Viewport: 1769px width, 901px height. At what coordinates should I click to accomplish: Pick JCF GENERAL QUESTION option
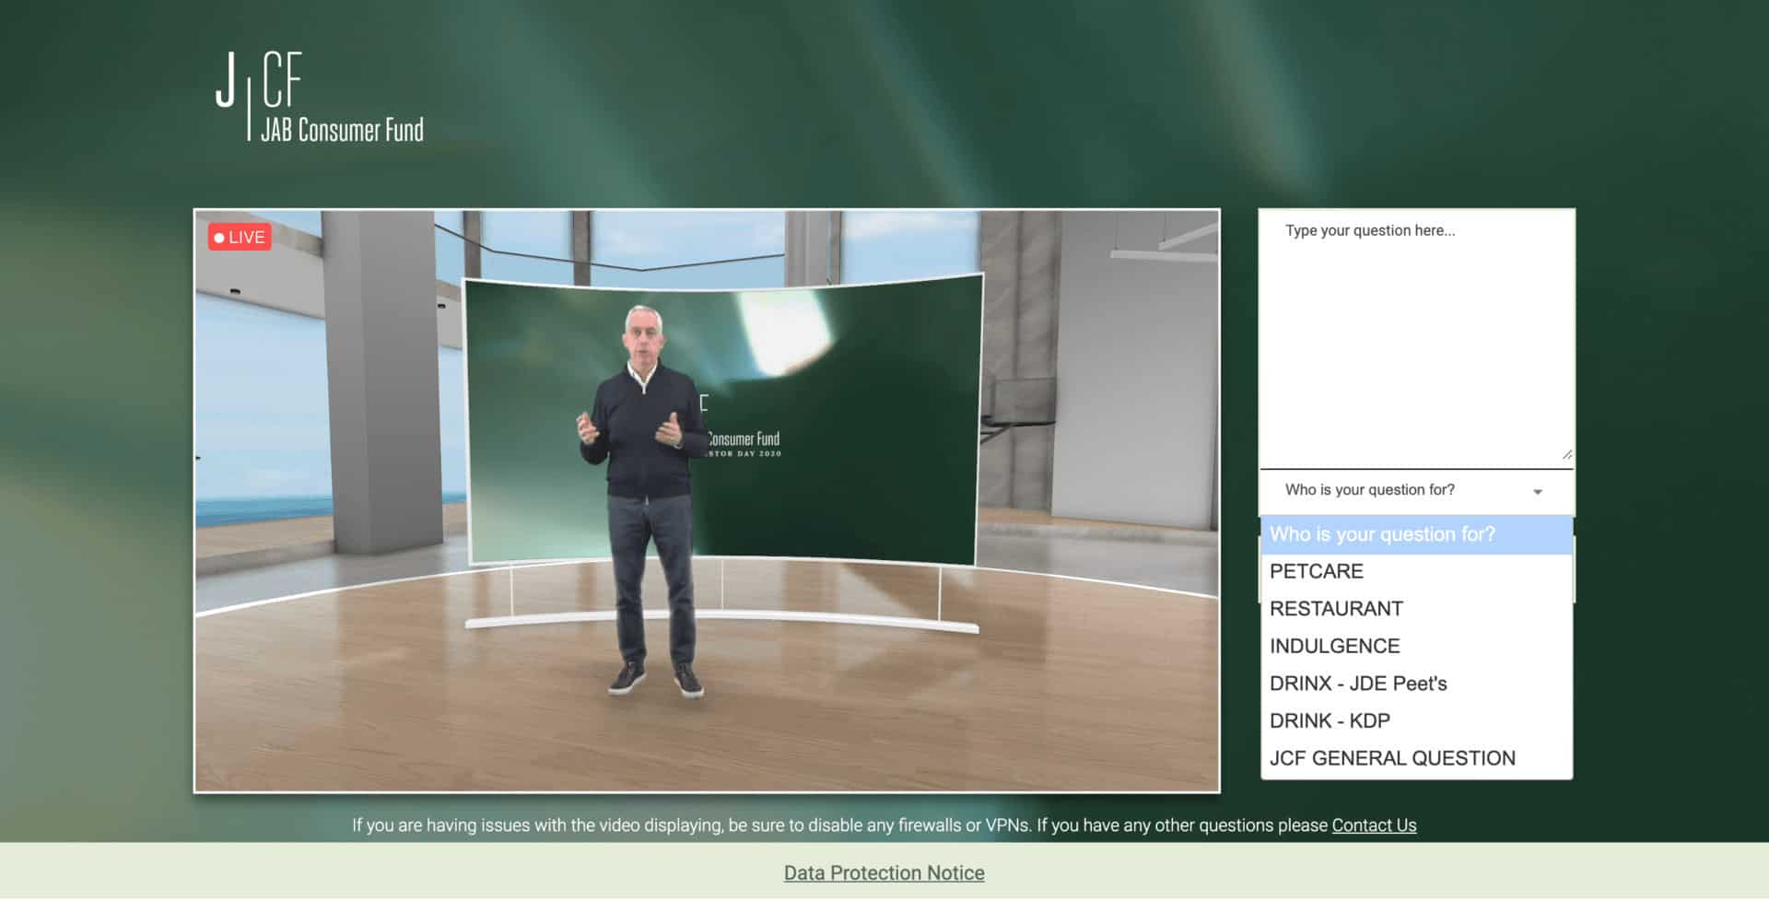point(1391,758)
